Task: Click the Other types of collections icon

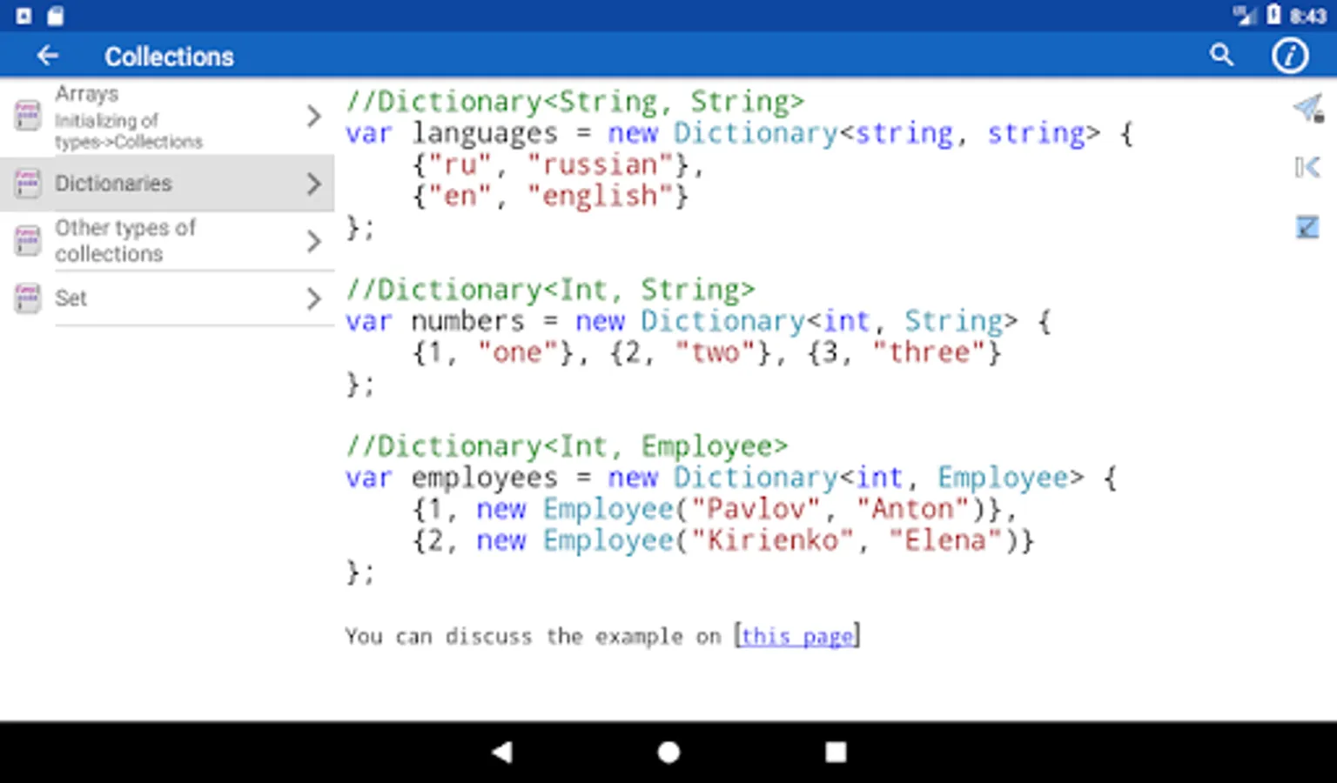Action: point(28,240)
